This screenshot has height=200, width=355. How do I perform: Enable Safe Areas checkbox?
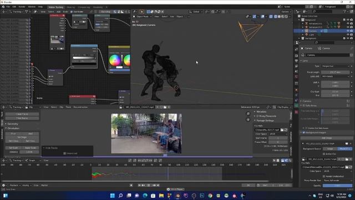click(304, 106)
